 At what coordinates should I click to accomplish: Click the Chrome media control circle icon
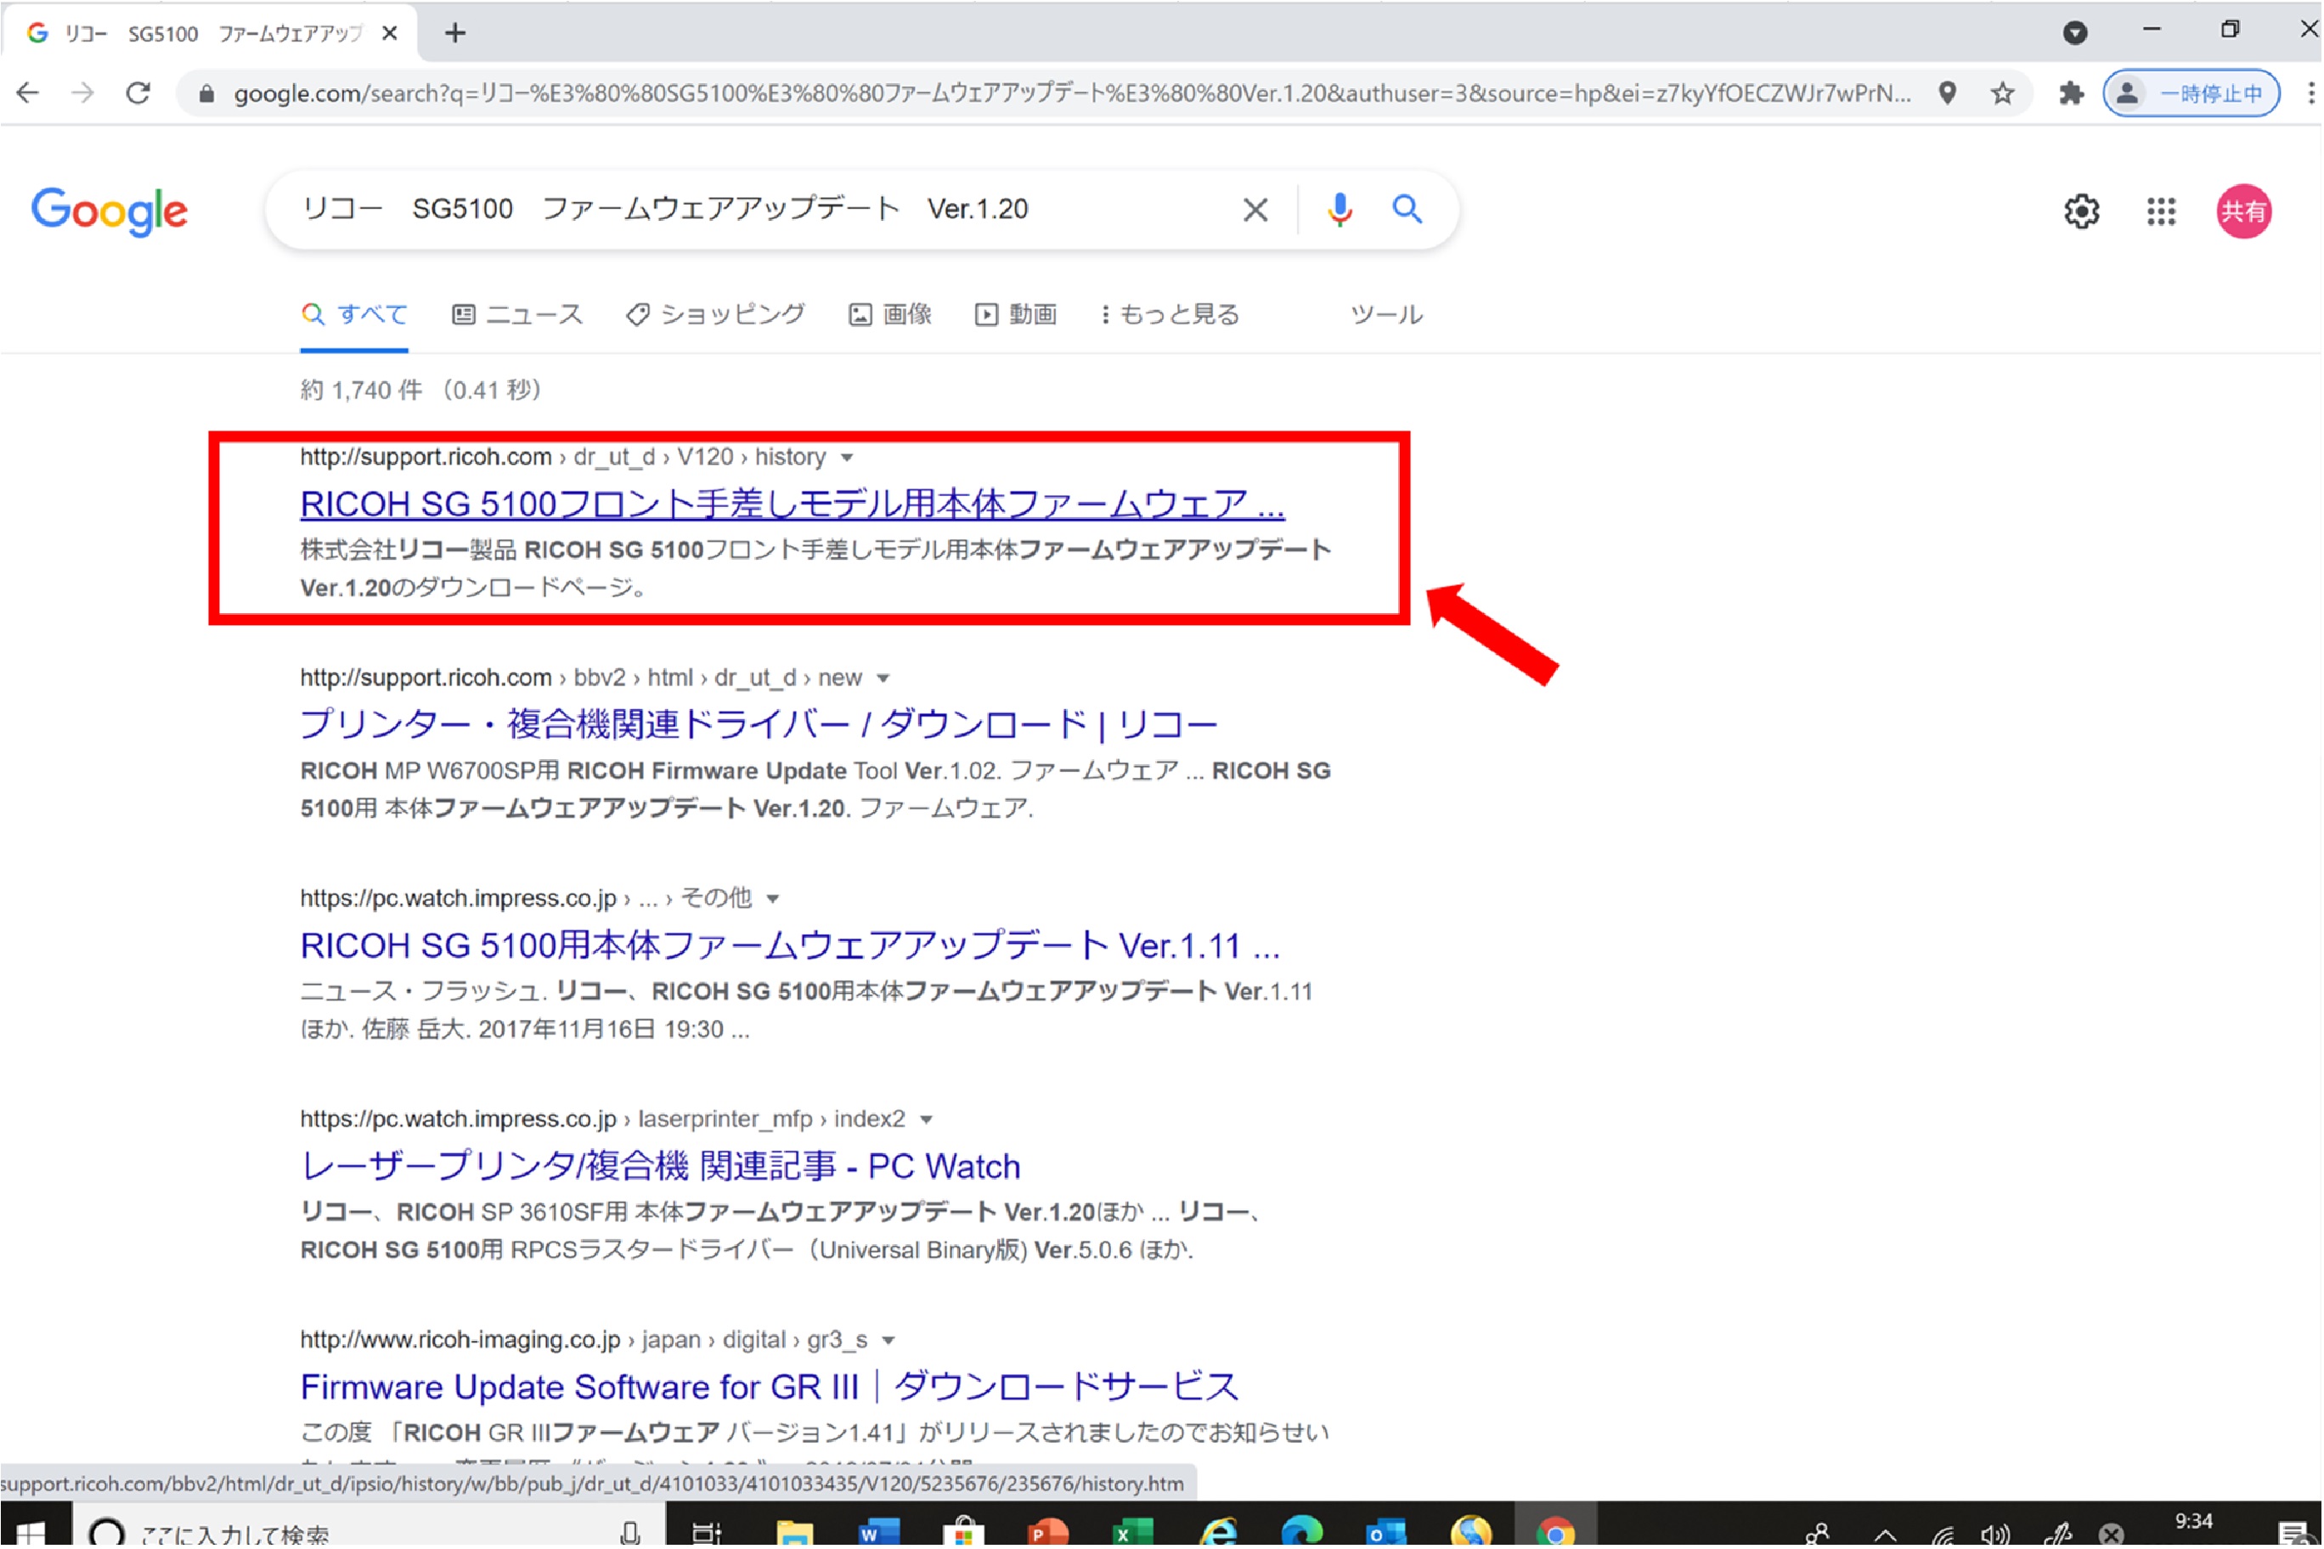2075,32
